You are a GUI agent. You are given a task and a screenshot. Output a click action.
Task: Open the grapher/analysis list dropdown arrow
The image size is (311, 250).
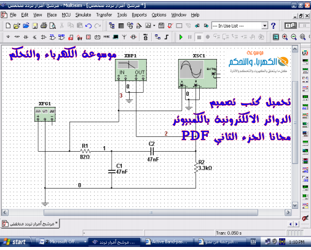(154, 26)
